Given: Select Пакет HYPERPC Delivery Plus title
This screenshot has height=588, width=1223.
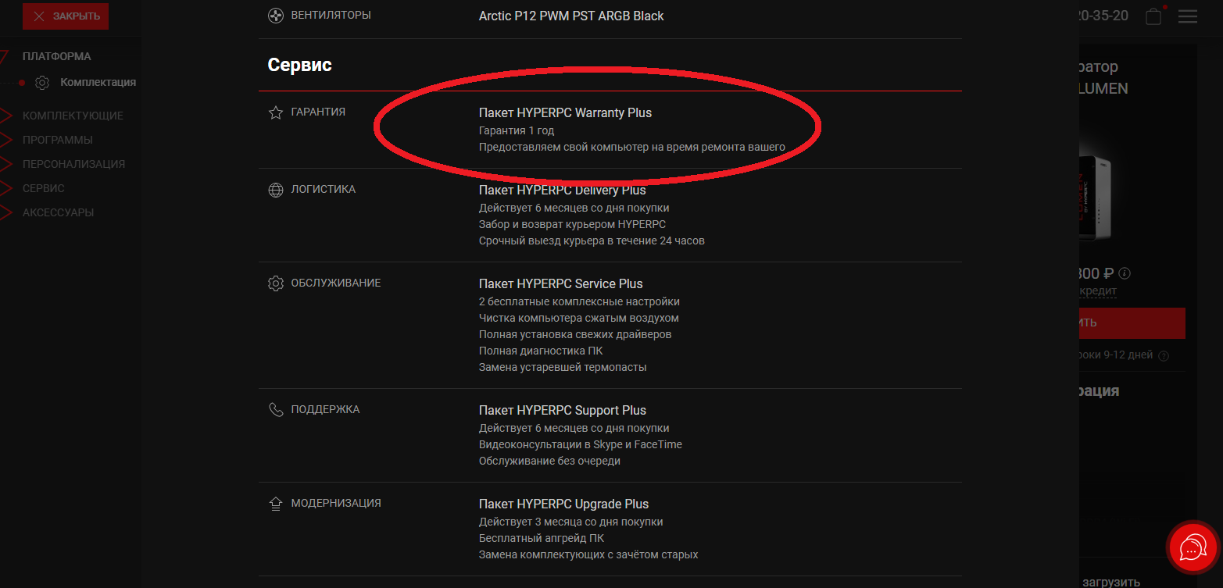Looking at the screenshot, I should coord(563,190).
